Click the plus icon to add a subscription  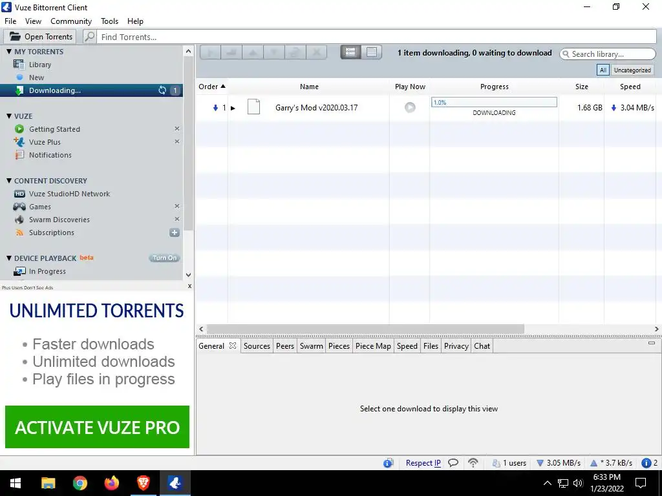175,232
